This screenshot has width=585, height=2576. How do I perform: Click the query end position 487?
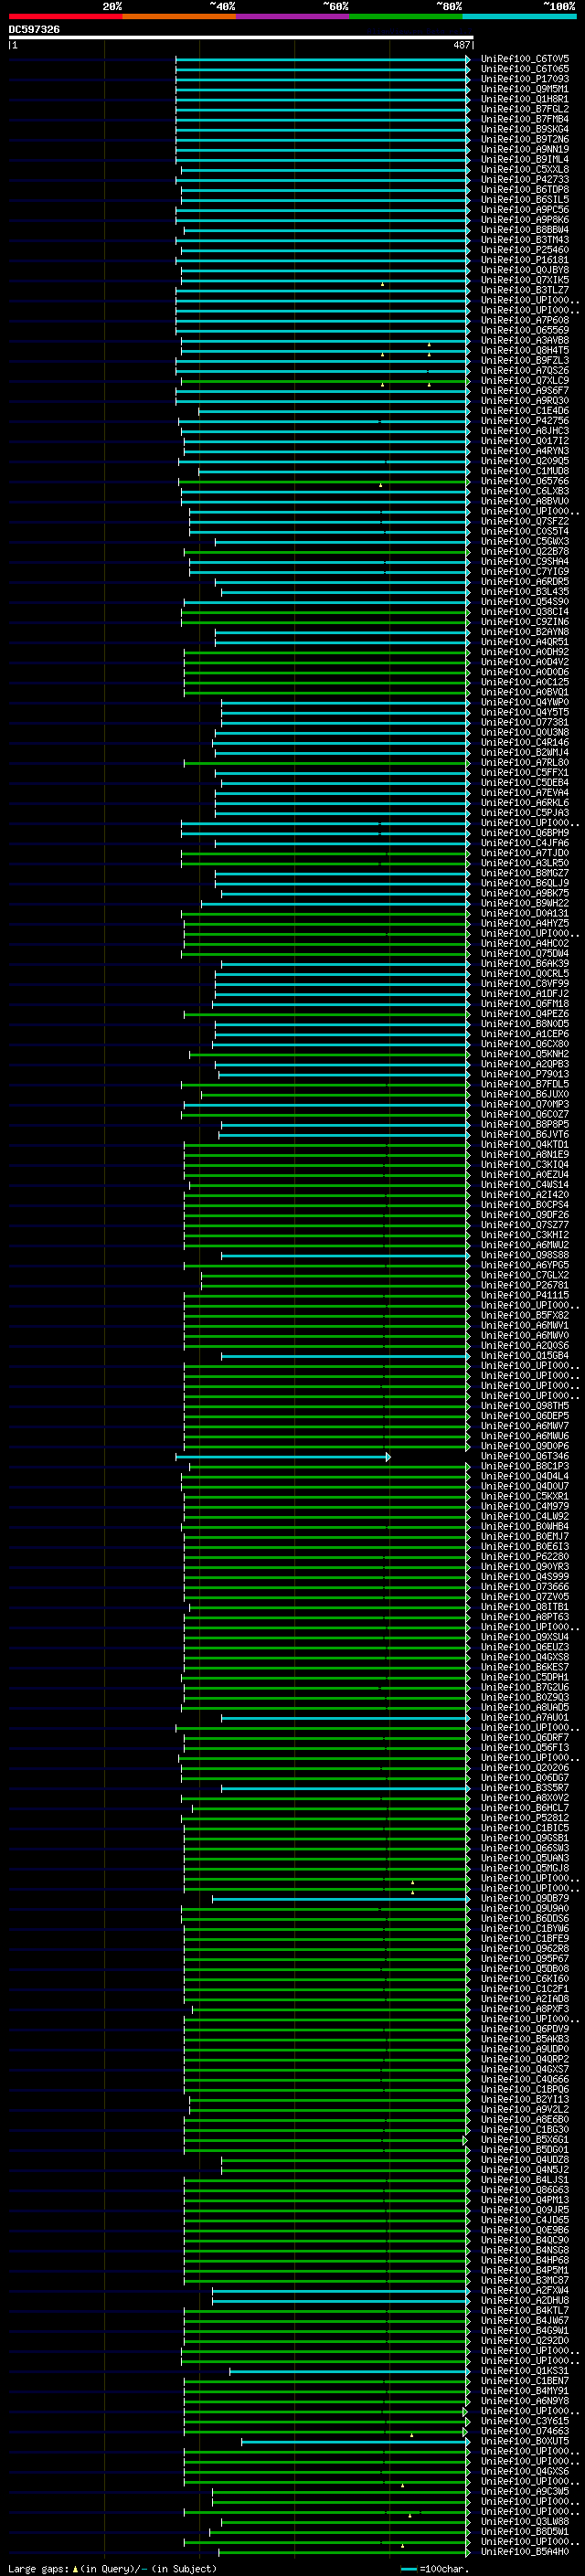[461, 45]
